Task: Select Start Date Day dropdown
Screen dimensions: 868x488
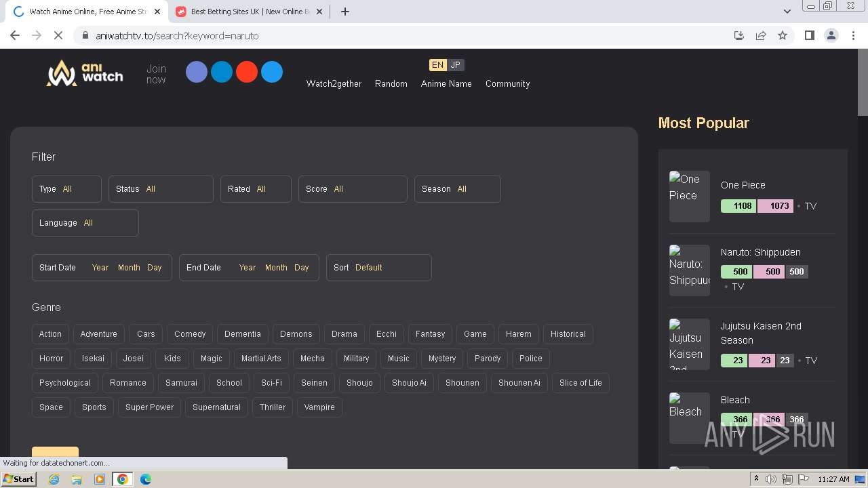Action: point(155,268)
